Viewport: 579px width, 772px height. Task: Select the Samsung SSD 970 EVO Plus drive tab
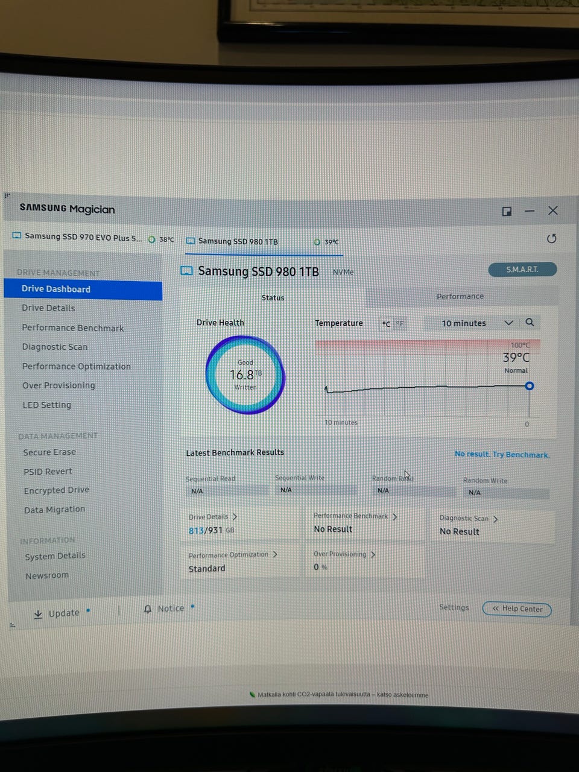click(93, 237)
